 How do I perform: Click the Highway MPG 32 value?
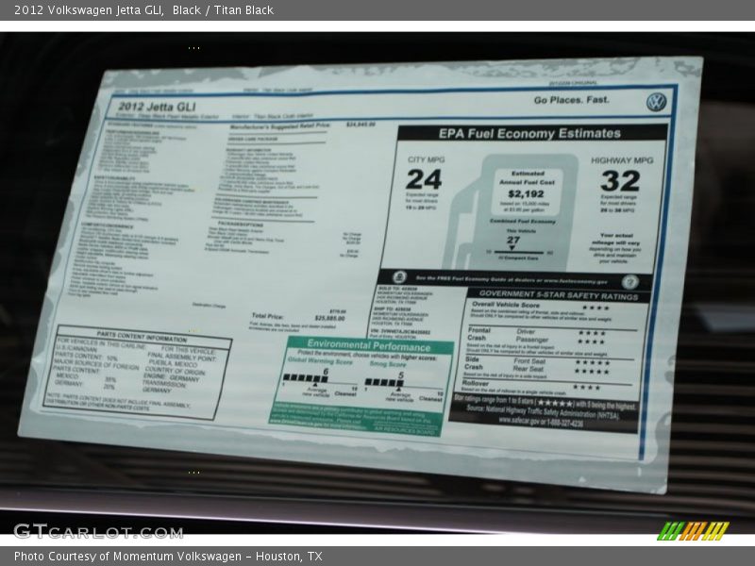pos(619,180)
